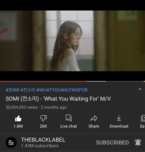Screen dimensions: 145x152
Task: Open Live chat icon
Action: coord(69,118)
